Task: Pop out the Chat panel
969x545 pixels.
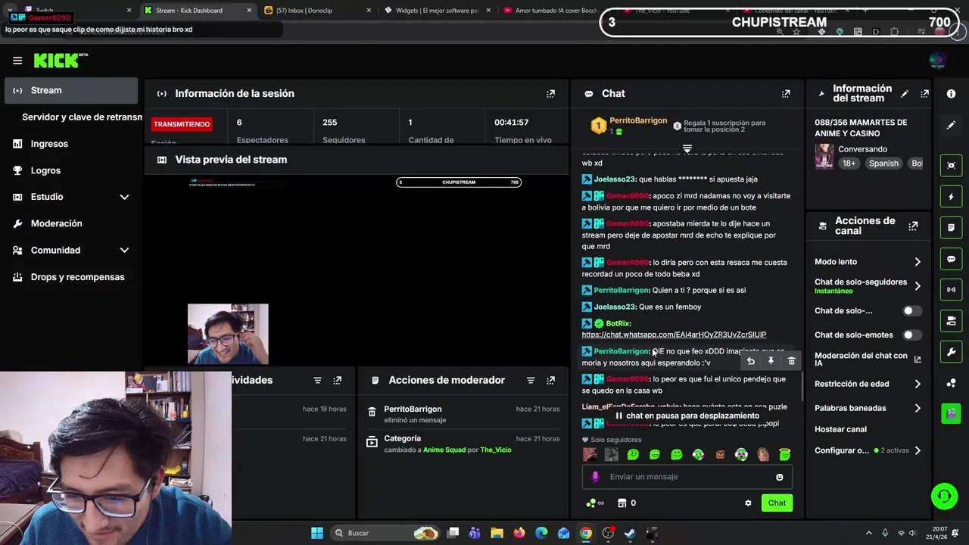Action: click(x=786, y=94)
